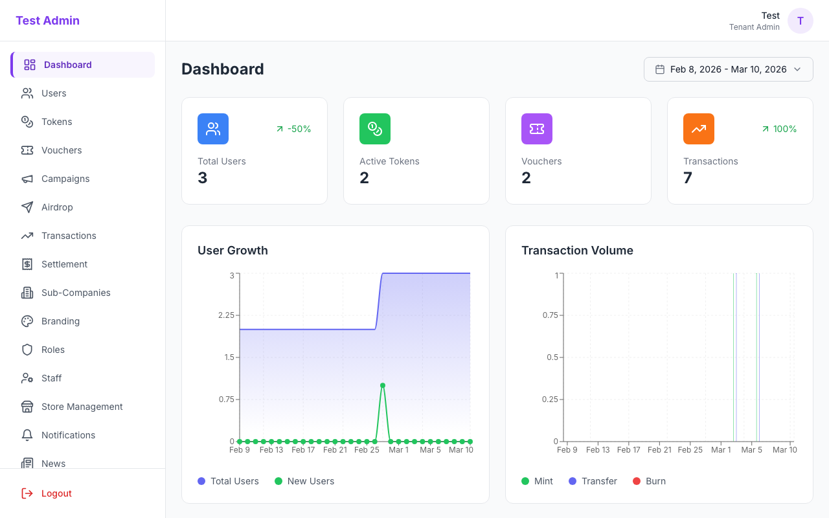Select the Tokens icon in the sidebar
Screen dimensions: 829x518
click(27, 122)
